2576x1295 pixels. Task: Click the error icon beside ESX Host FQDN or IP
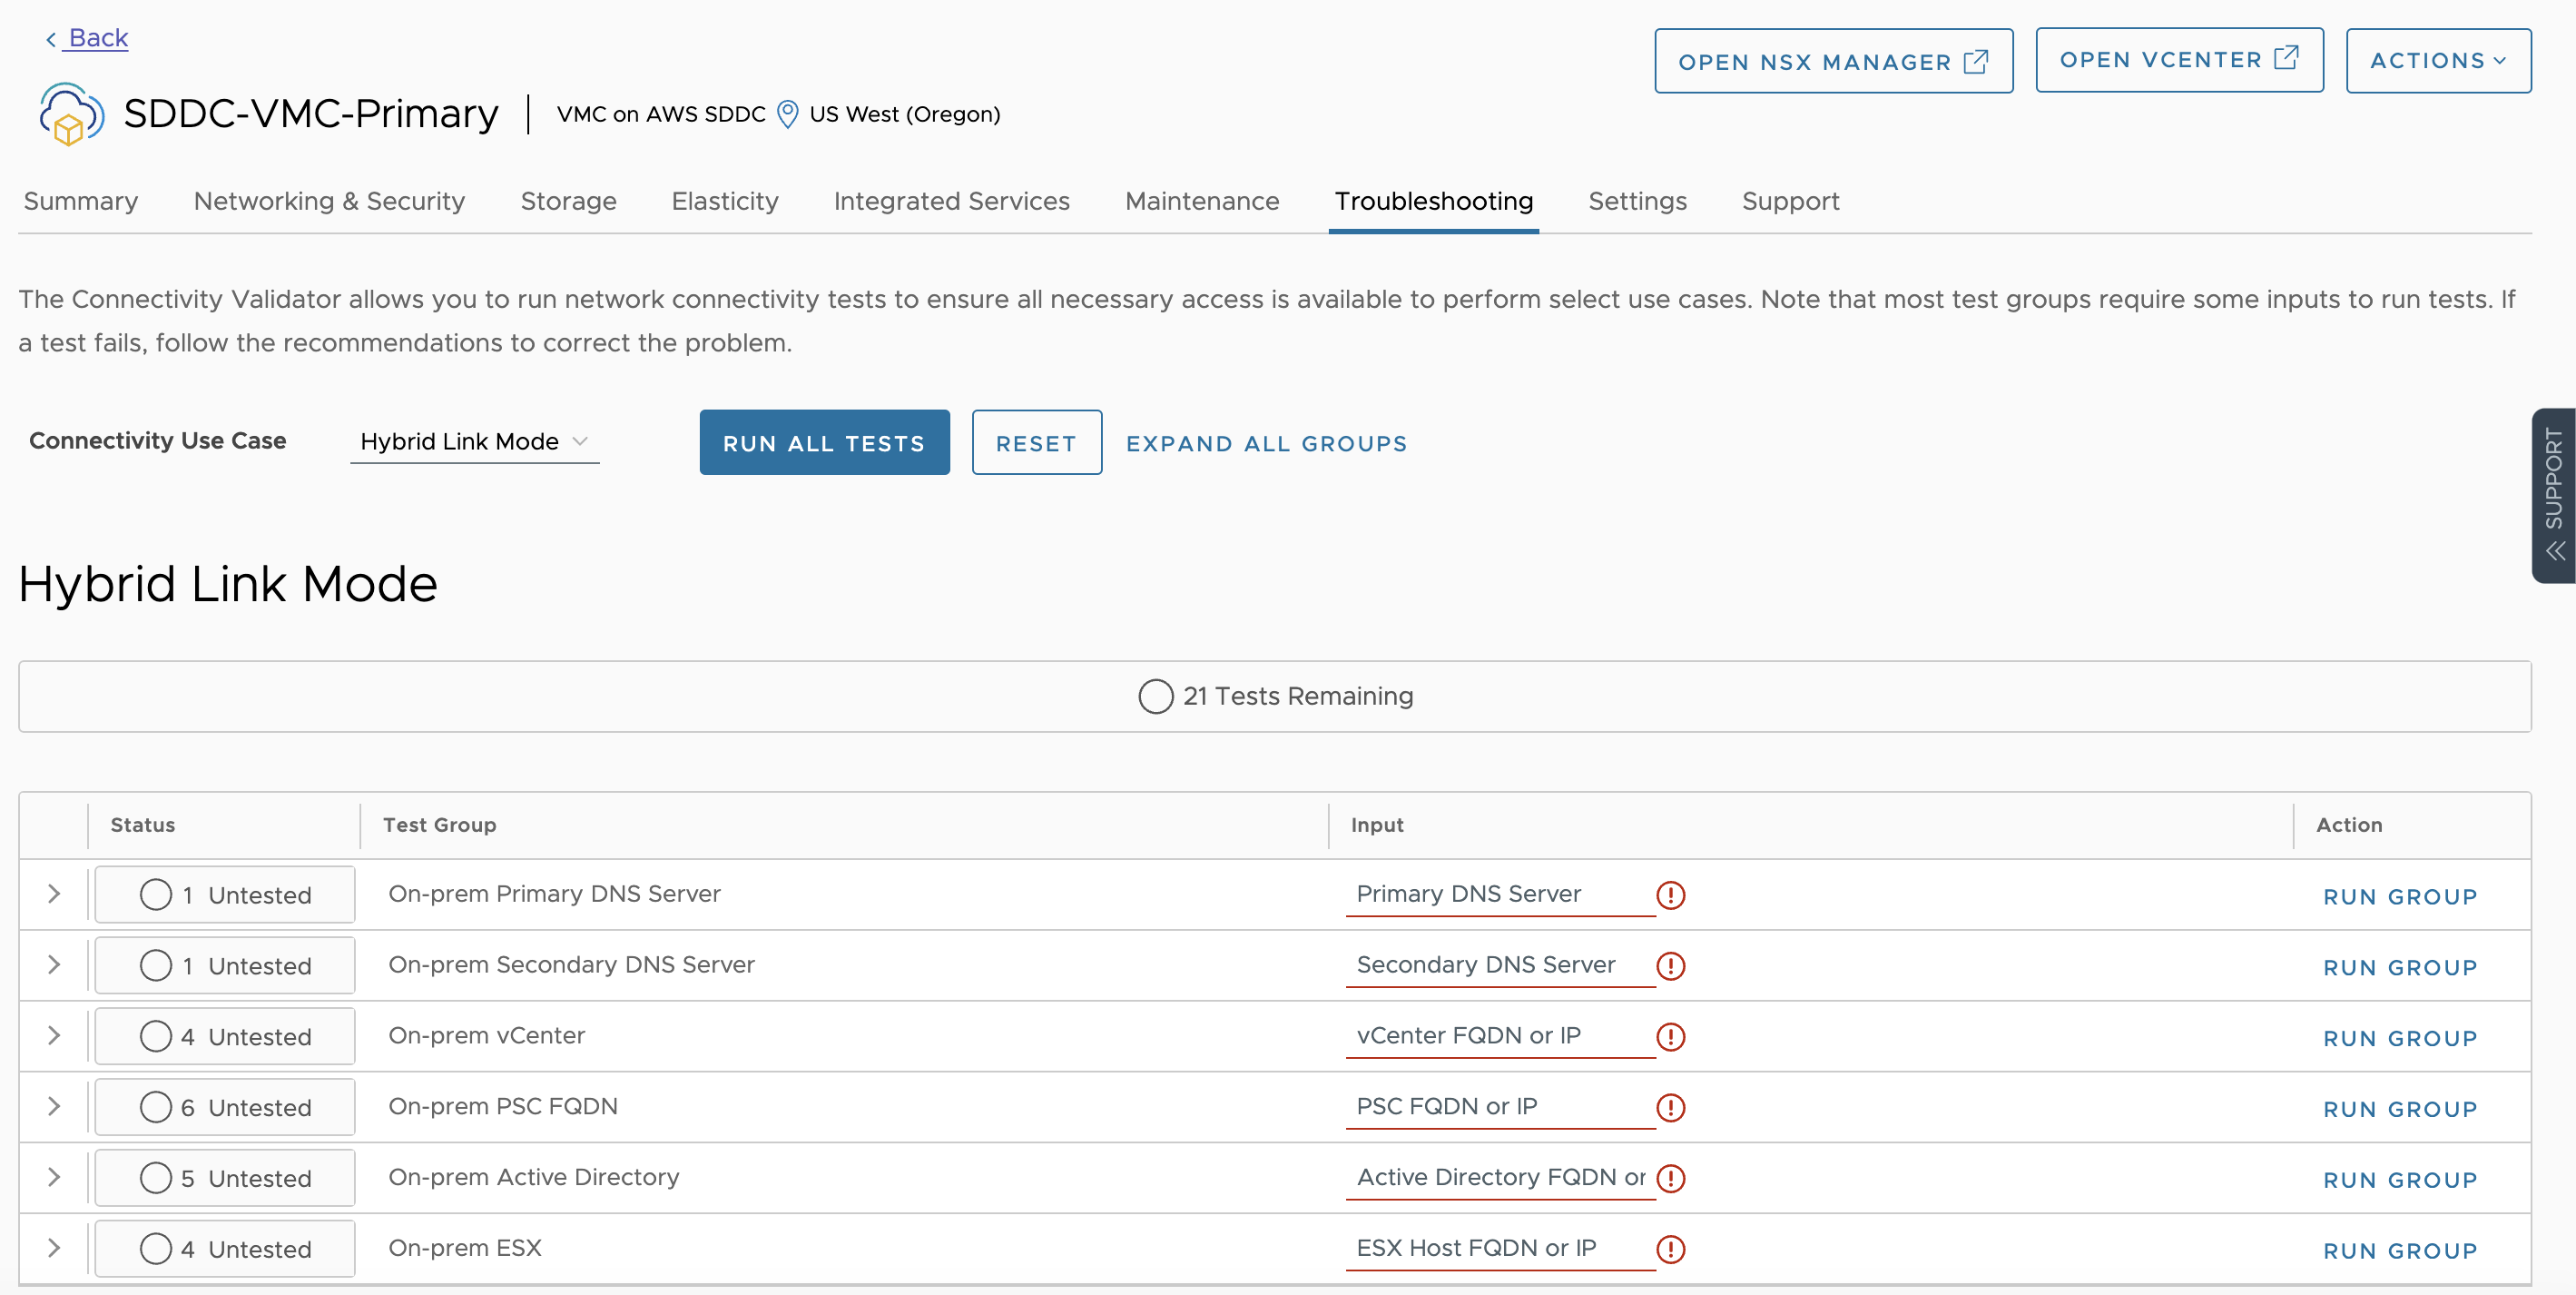[1671, 1250]
